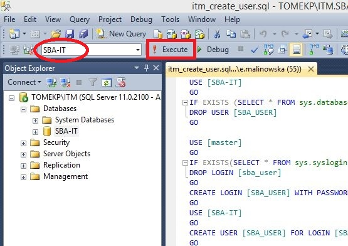Open a new DMX query via DMX icon

coord(186,34)
